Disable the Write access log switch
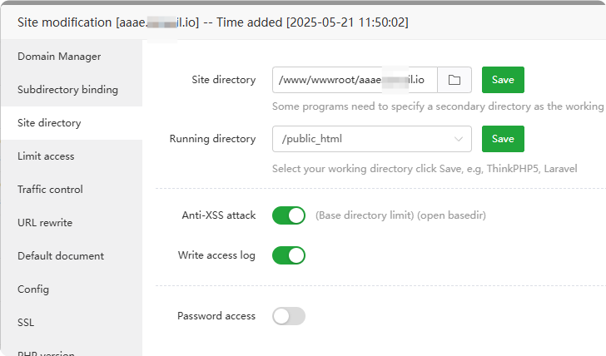 [x=289, y=255]
